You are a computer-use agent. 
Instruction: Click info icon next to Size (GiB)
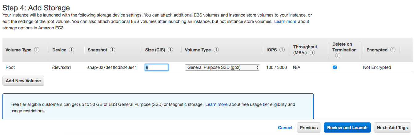170,50
